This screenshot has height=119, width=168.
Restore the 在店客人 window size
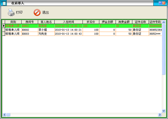[160, 3]
